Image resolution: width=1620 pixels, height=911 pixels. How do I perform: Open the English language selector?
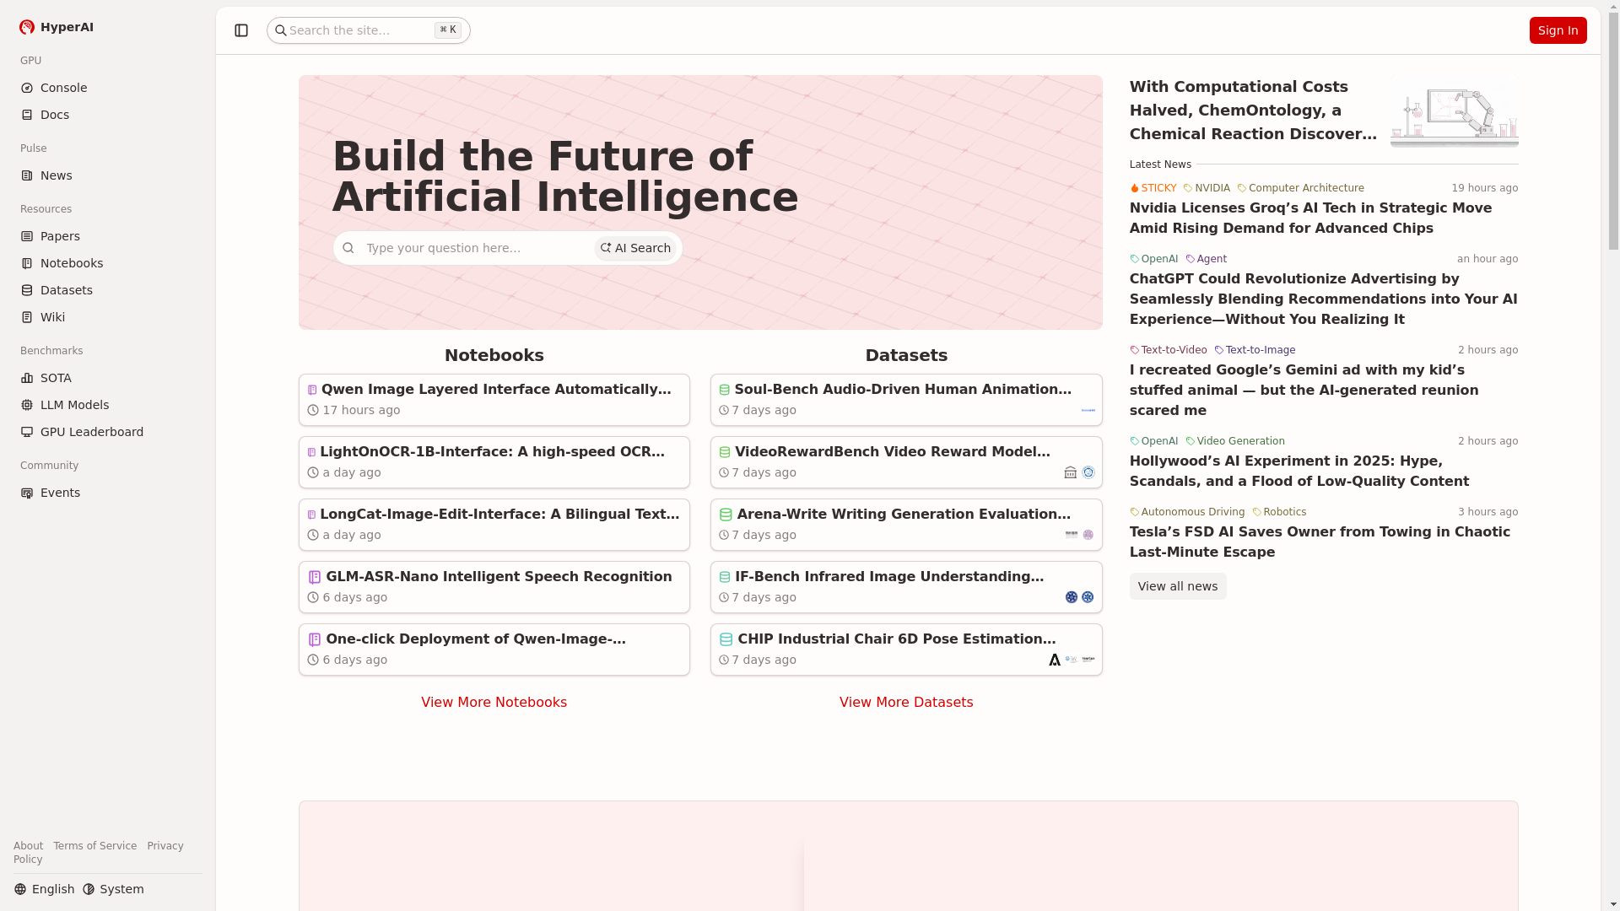coord(44,889)
